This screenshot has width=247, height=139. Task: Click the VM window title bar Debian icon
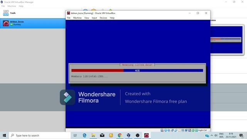tap(69, 13)
